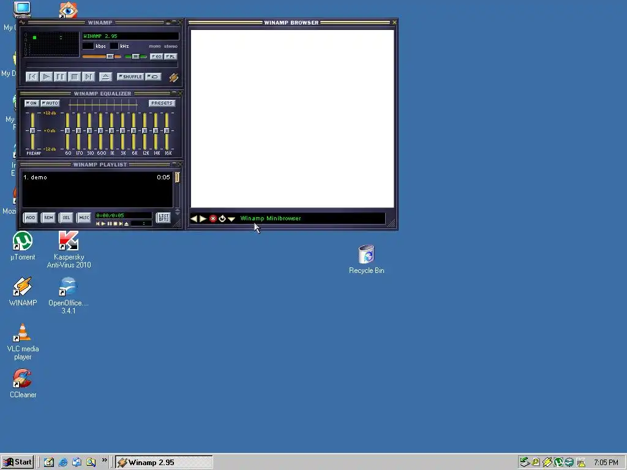Viewport: 627px width, 470px height.
Task: Click µTorrent icon in system tray
Action: (x=558, y=463)
